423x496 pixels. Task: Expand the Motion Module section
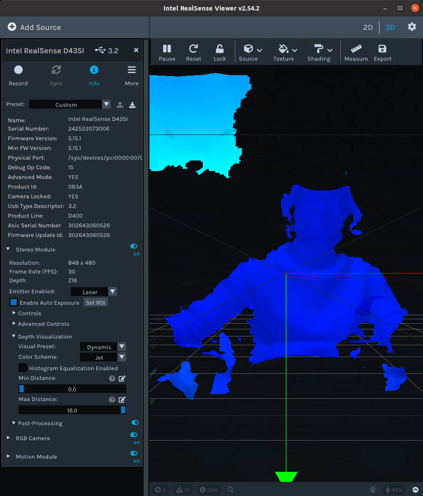coord(8,456)
